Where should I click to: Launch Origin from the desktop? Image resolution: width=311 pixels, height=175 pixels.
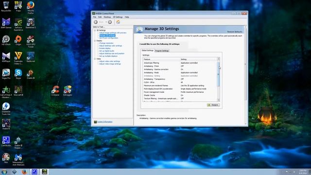pos(18,40)
